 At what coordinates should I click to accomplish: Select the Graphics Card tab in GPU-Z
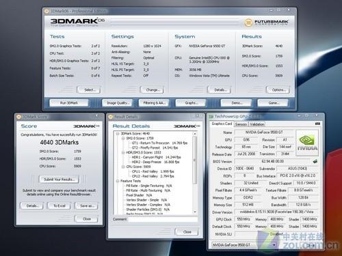222,124
